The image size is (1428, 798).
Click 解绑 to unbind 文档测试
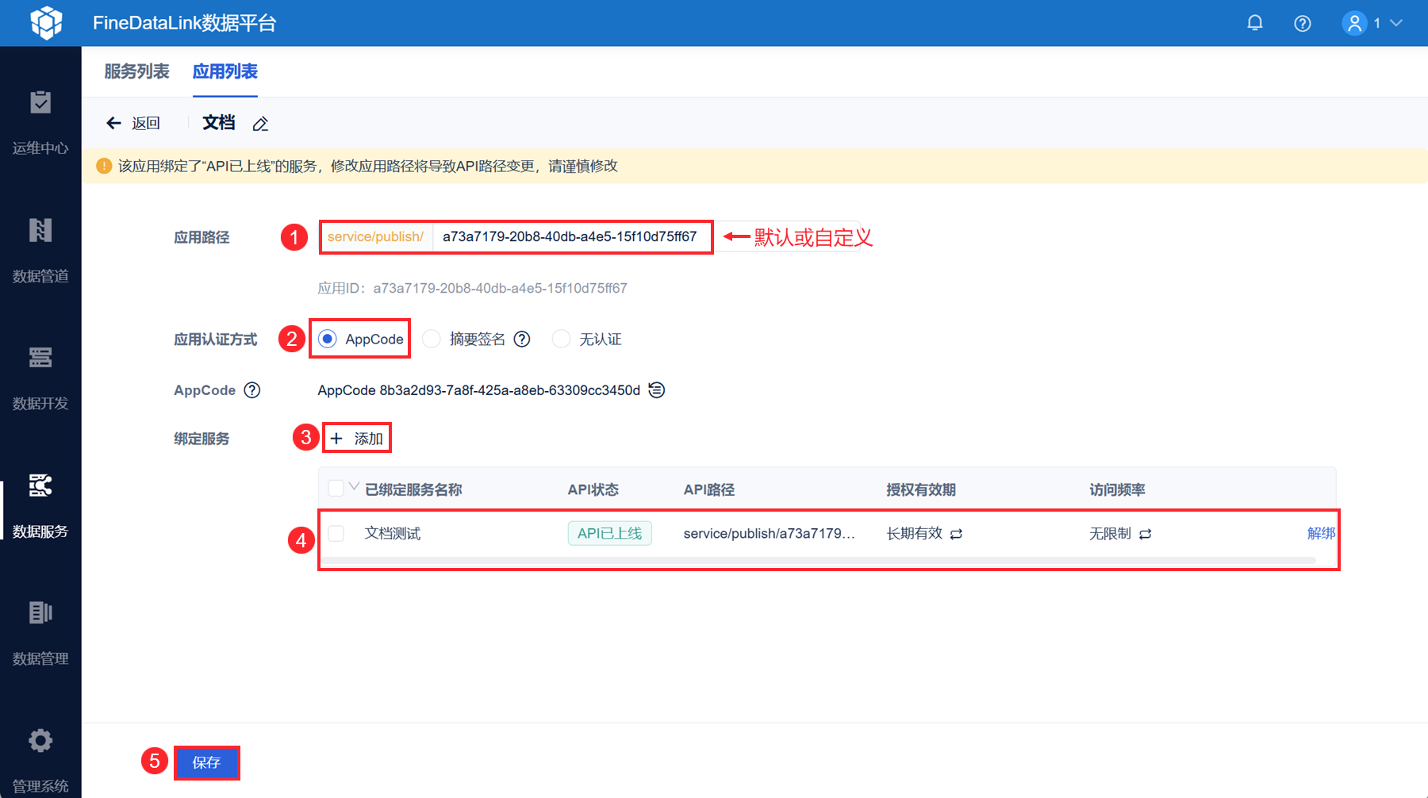(1321, 533)
